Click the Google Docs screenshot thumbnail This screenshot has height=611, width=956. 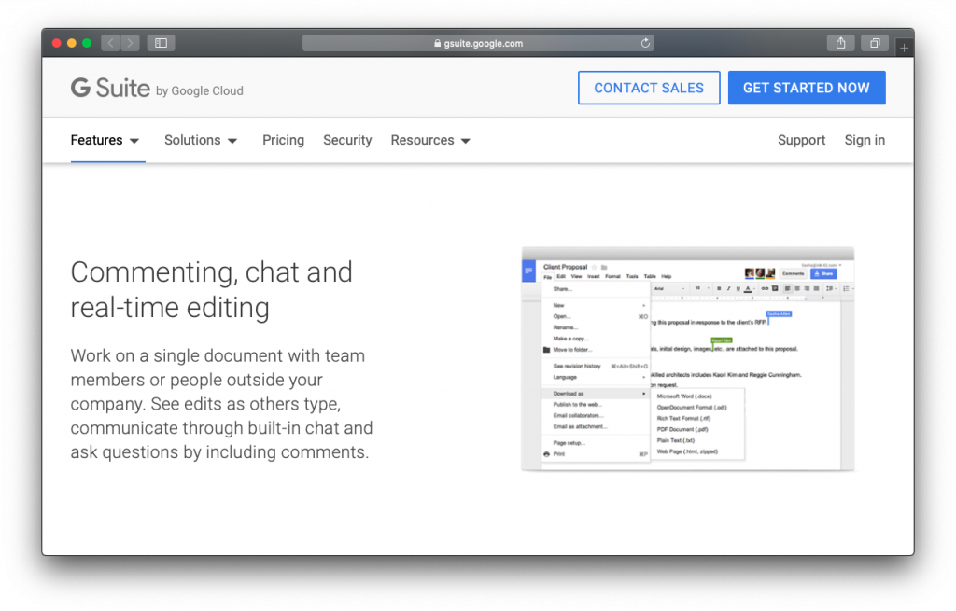click(x=688, y=359)
